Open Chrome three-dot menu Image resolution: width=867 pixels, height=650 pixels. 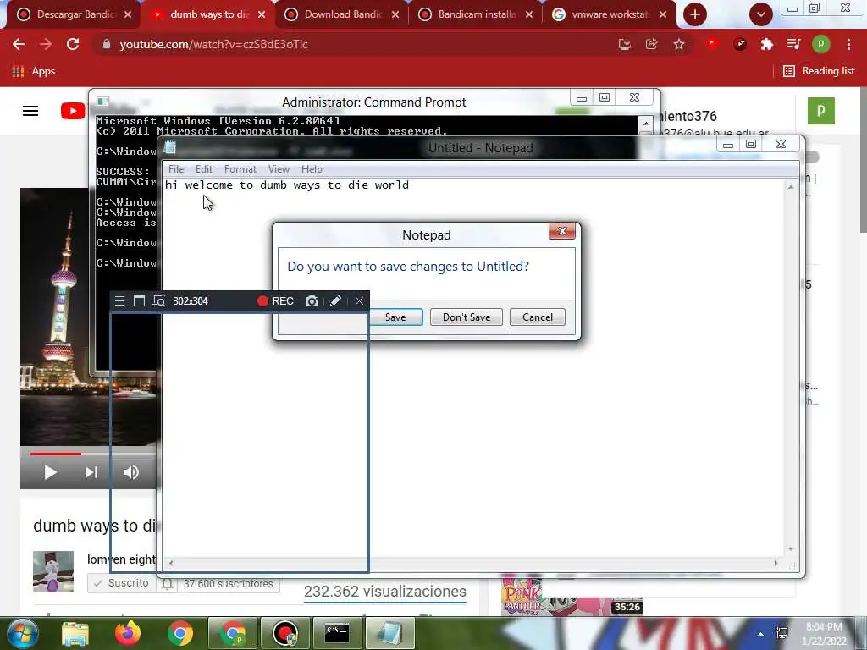point(848,44)
